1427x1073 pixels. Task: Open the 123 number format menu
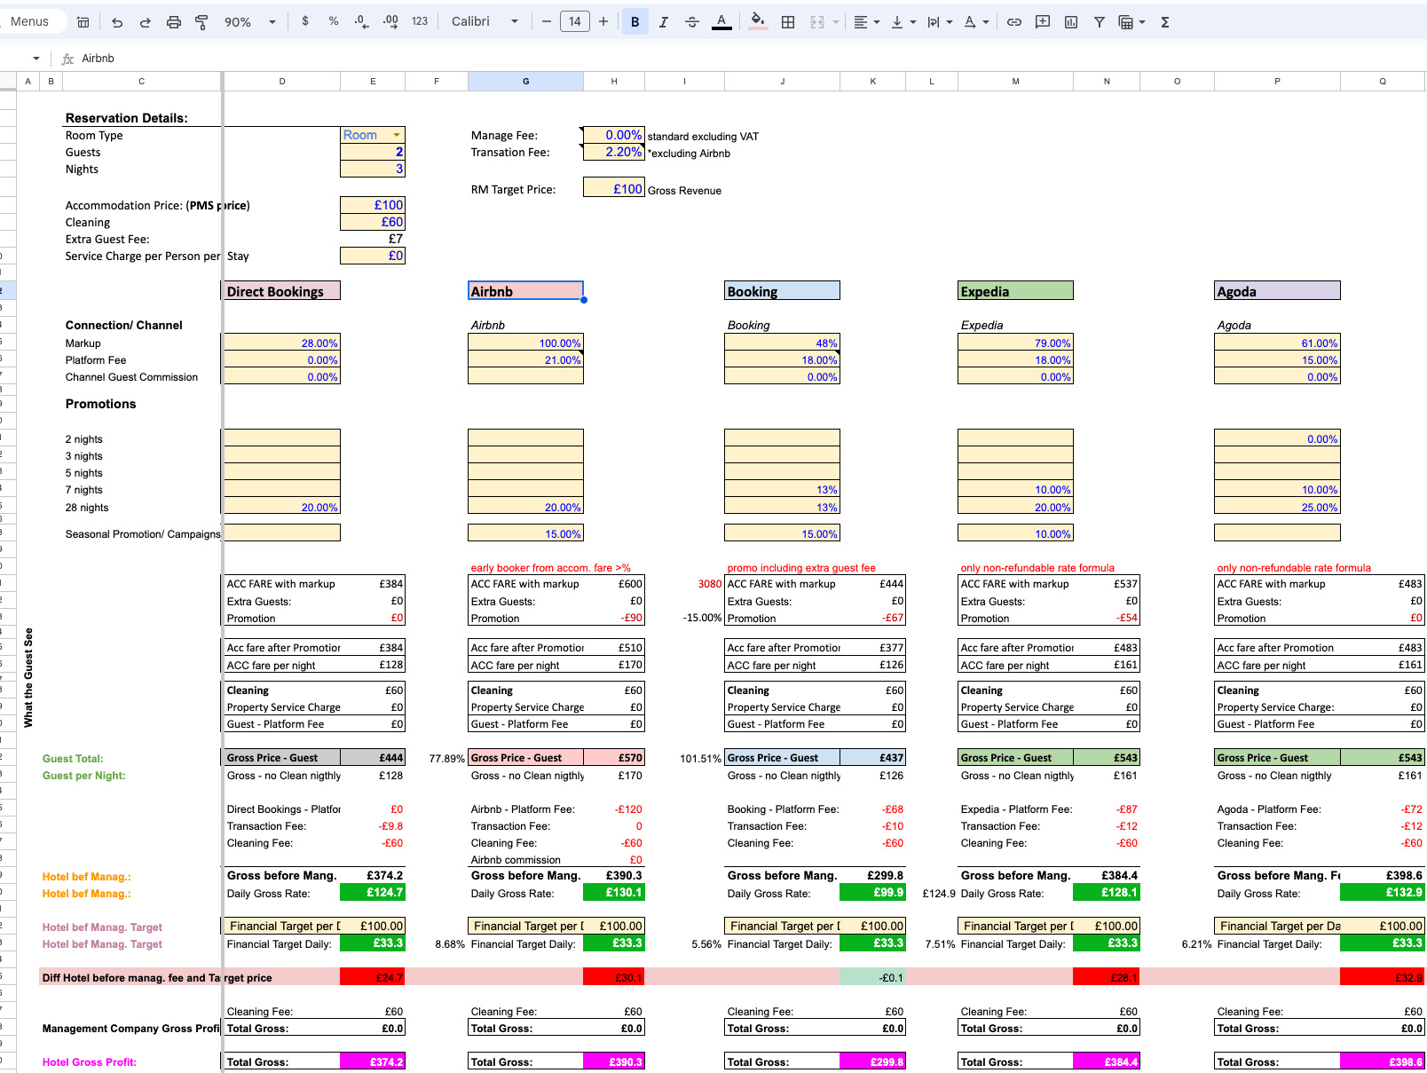[420, 22]
